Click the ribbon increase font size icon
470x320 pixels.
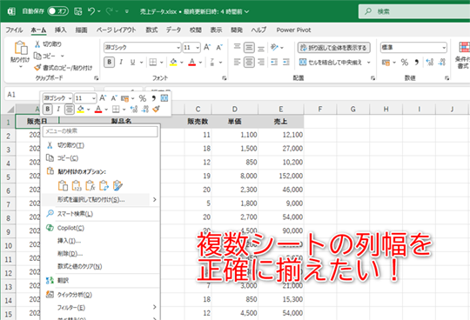pyautogui.click(x=207, y=47)
